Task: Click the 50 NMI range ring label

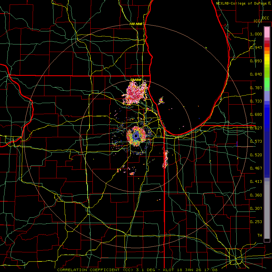Action: click(x=136, y=80)
